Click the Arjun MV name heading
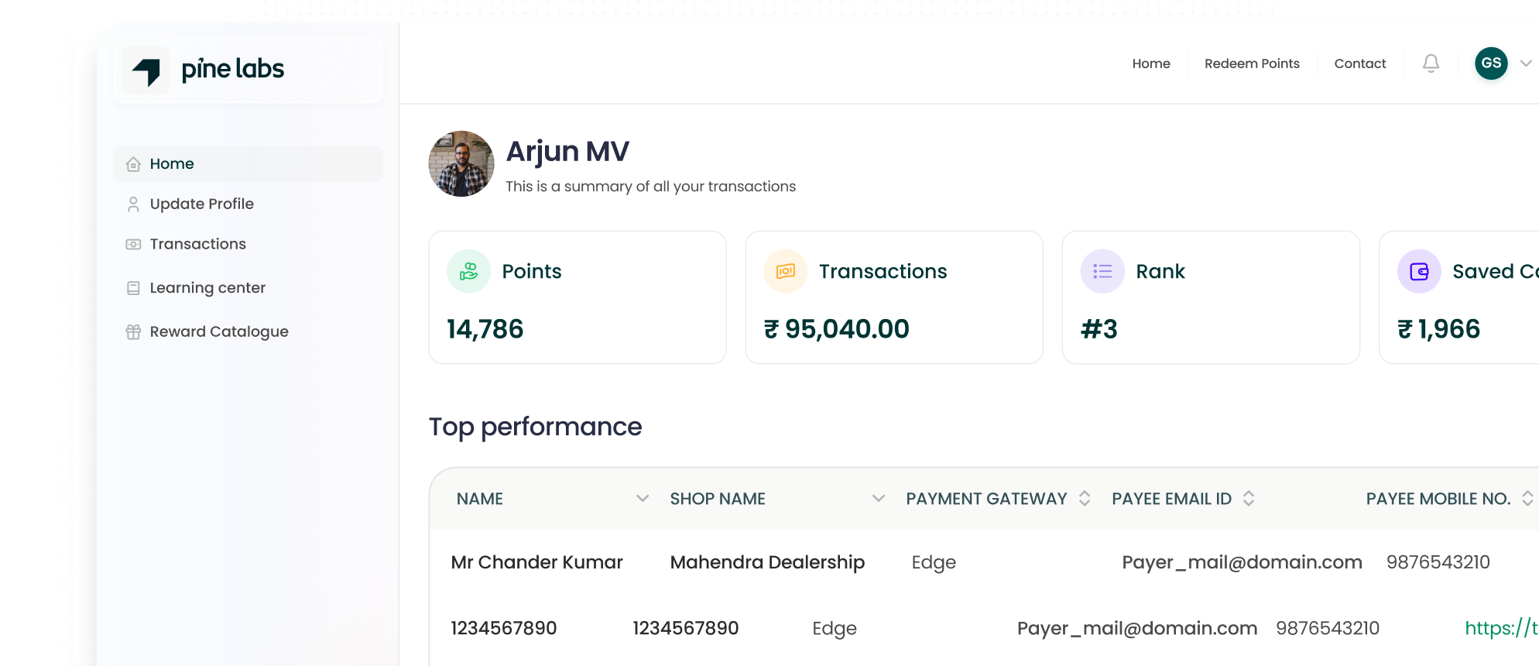 point(567,152)
